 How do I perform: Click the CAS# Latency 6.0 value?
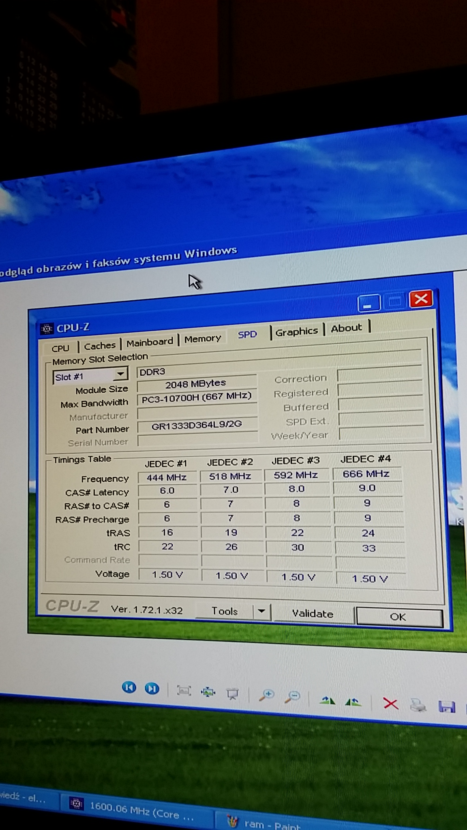167,491
